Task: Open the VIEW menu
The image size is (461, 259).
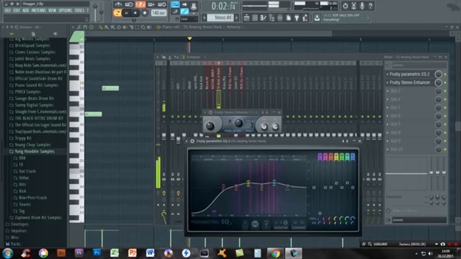Action: (52, 11)
